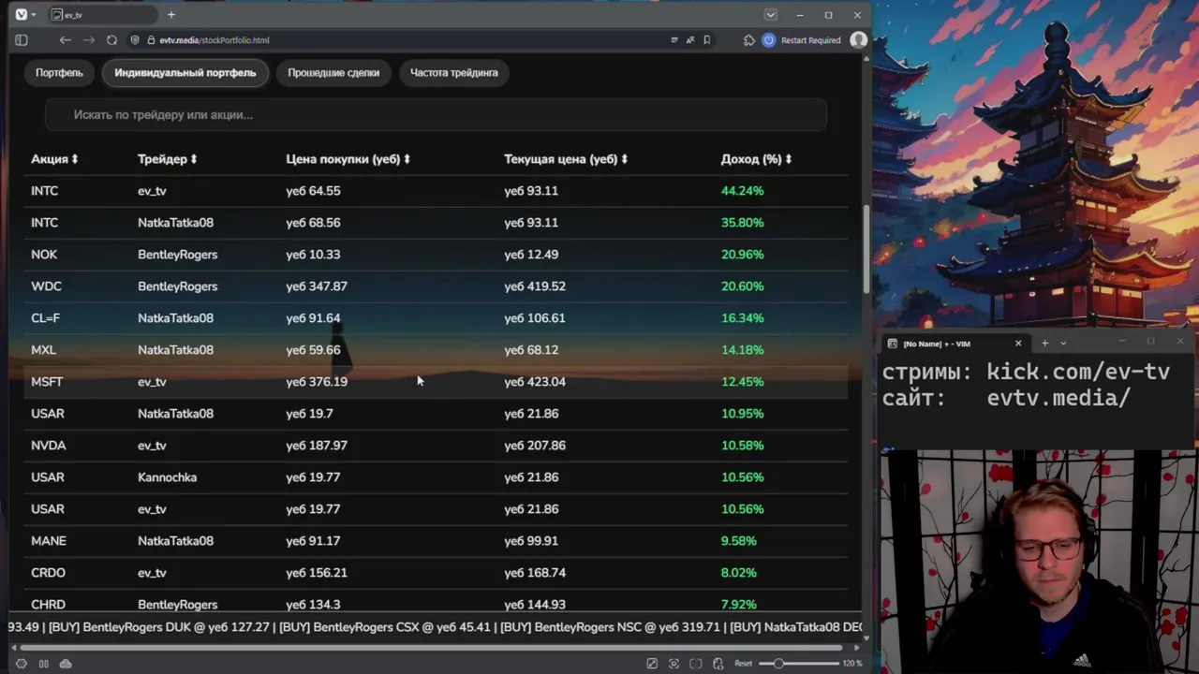Image resolution: width=1199 pixels, height=674 pixels.
Task: Click the tab tiling icon in the status bar
Action: point(44,664)
